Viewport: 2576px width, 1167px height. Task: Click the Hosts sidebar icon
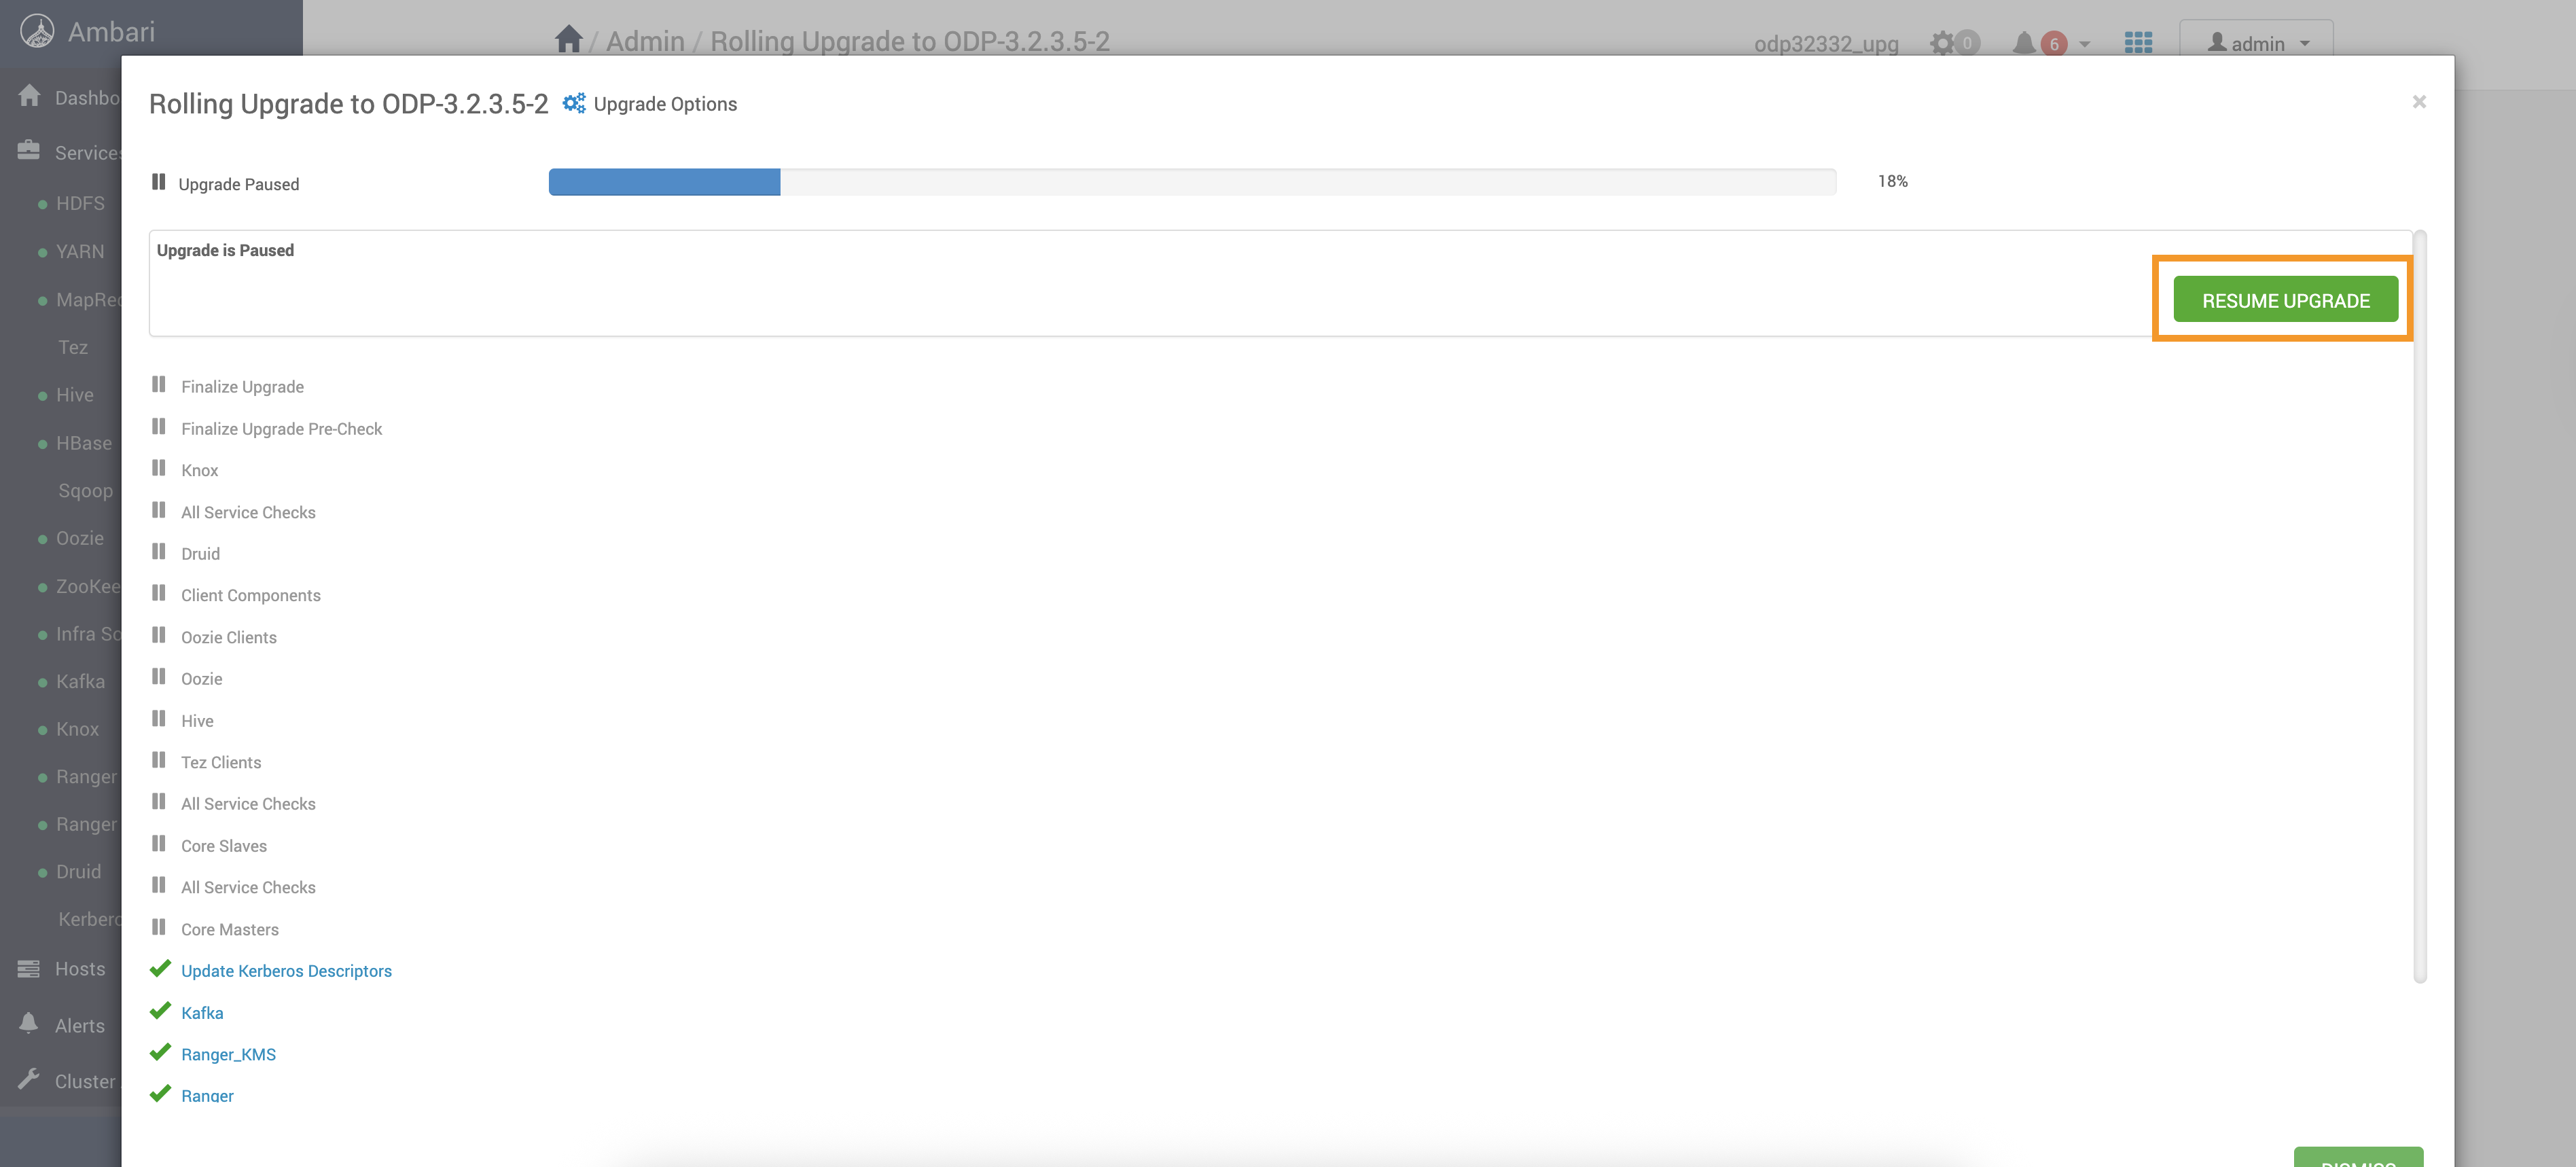(x=29, y=968)
